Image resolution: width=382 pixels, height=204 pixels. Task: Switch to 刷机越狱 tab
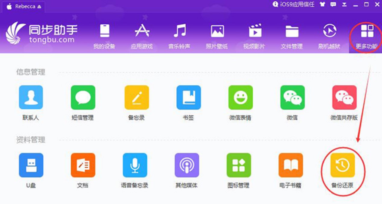pos(330,36)
